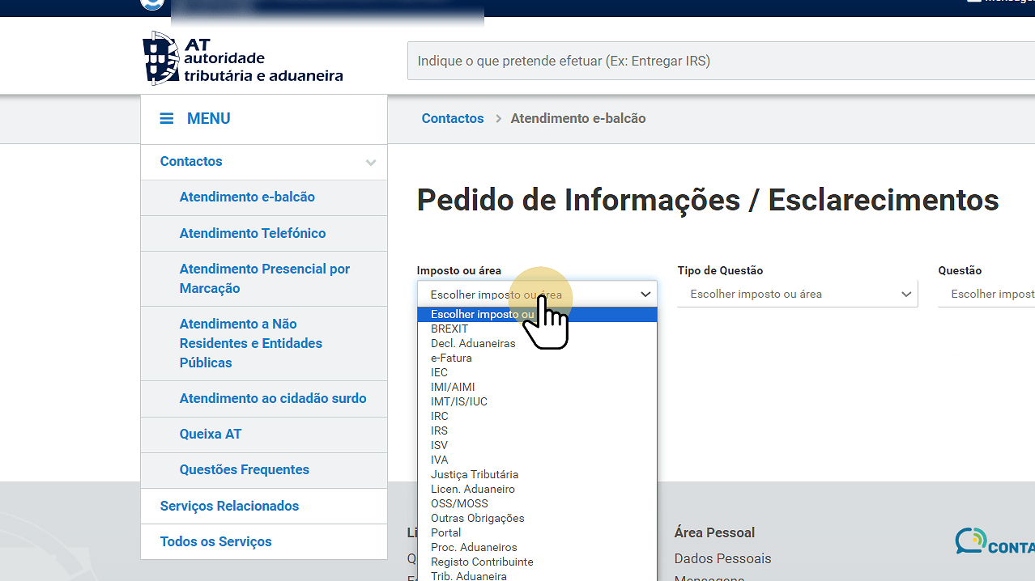The width and height of the screenshot is (1035, 581).
Task: Open the Tipo de Questão dropdown
Action: click(797, 295)
